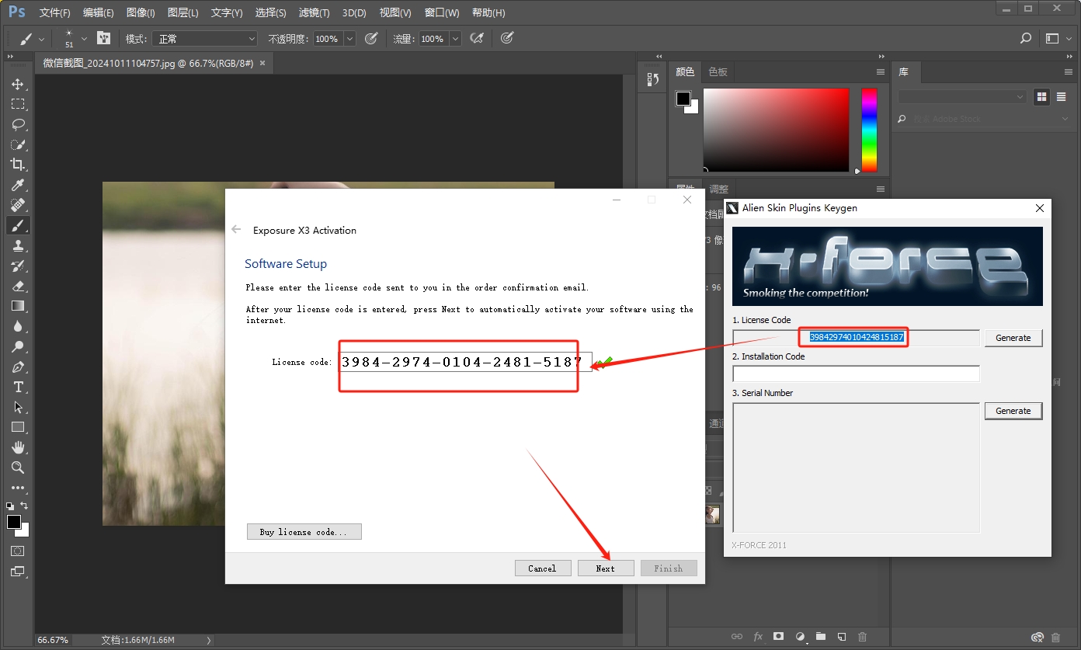Select the Spot Healing Brush tool
1081x650 pixels.
click(x=17, y=205)
